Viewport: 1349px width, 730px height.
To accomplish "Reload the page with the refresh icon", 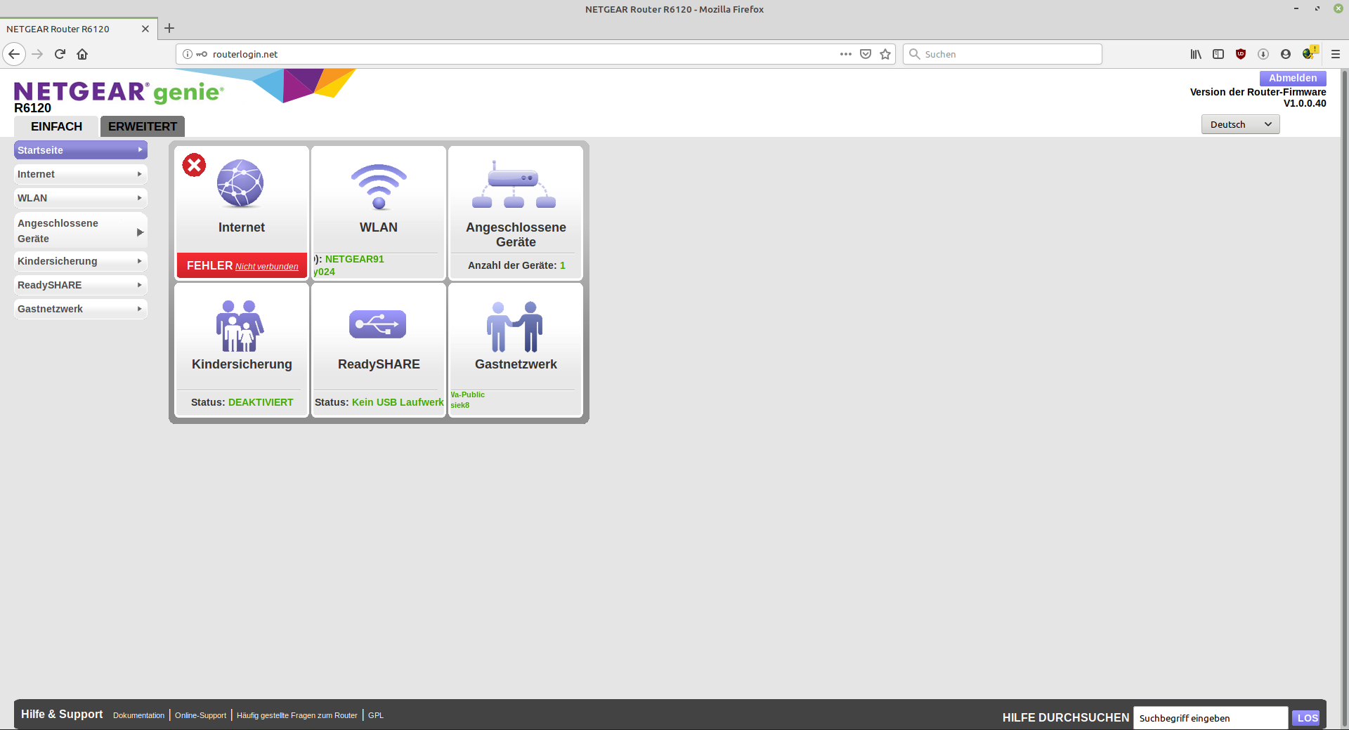I will tap(60, 54).
